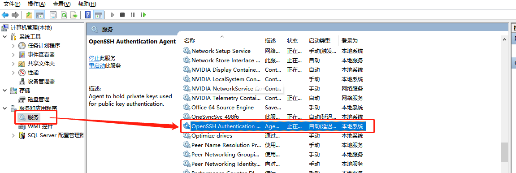Viewport: 516px width, 173px height.
Task: Collapse the 服务和应用程序 node
Action: (x=5, y=108)
